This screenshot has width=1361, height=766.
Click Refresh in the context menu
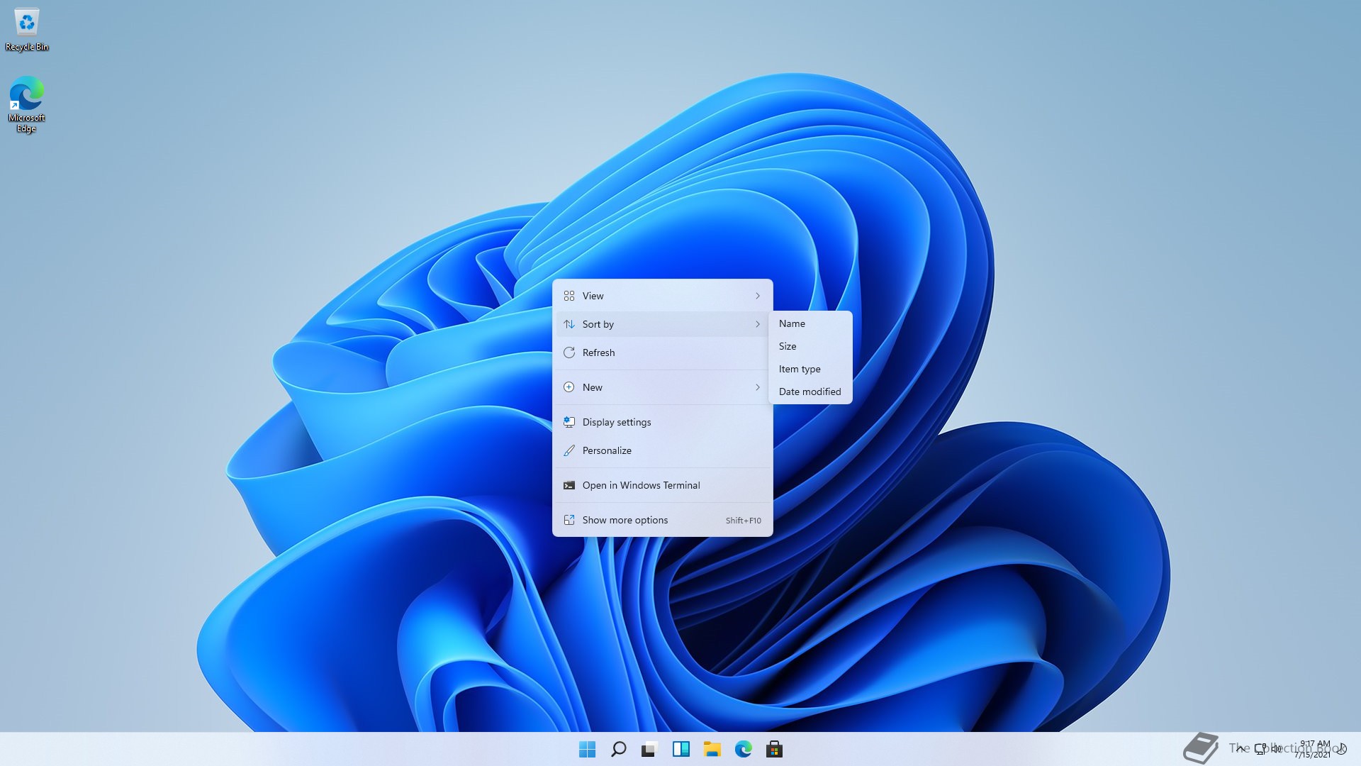coord(662,353)
